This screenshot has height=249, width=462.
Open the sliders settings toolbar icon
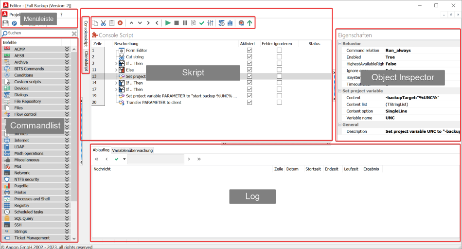tap(211, 23)
